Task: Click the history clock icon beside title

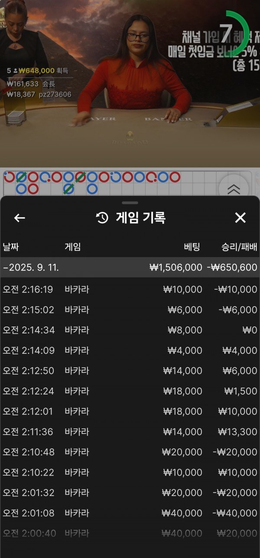Action: coord(102,218)
